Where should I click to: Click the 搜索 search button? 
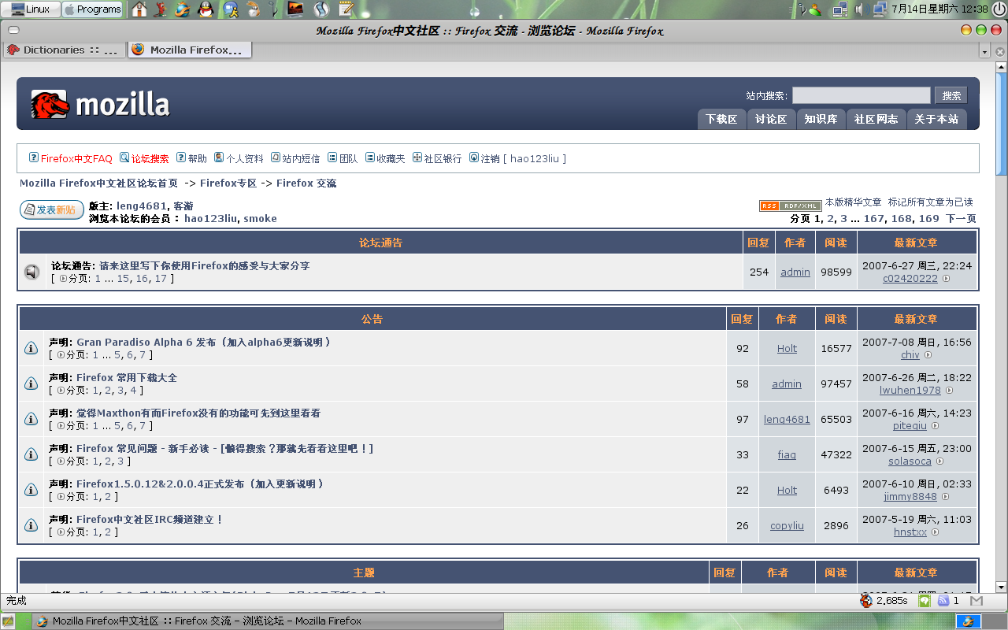951,95
